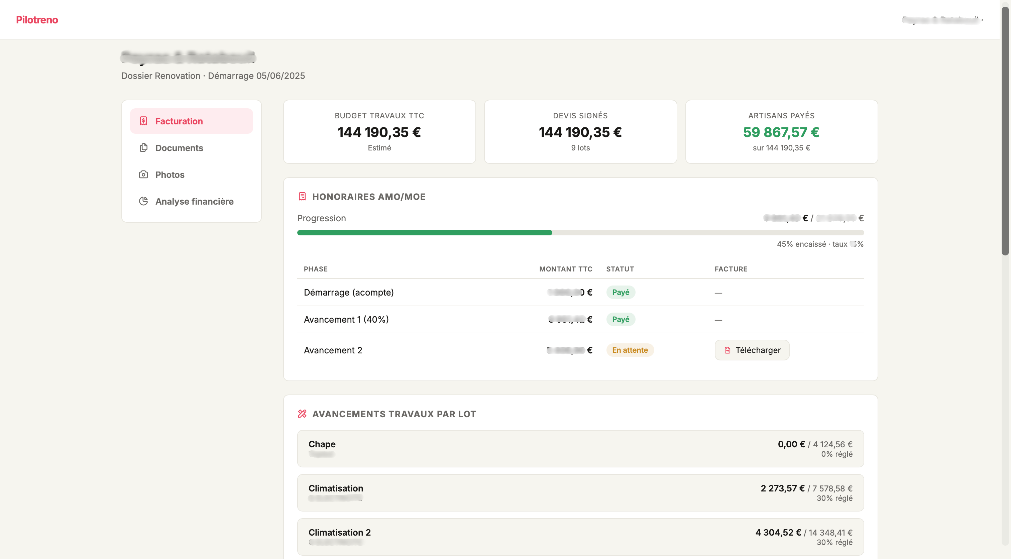The height and width of the screenshot is (559, 1011).
Task: Click the '45% encaissé' text
Action: [801, 244]
